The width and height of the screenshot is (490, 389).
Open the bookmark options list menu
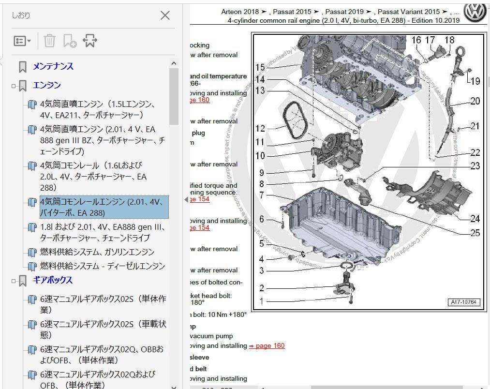22,41
